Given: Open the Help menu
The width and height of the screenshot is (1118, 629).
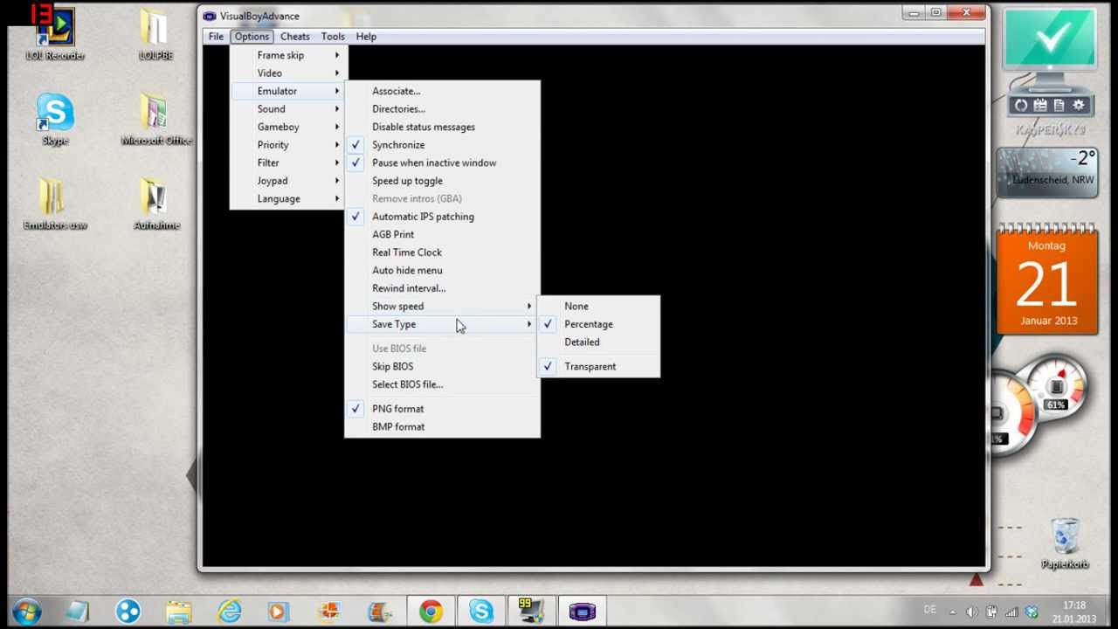Looking at the screenshot, I should 366,37.
